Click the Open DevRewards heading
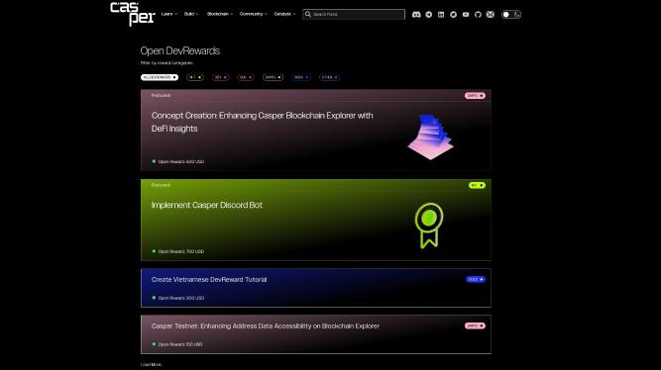 pos(180,50)
